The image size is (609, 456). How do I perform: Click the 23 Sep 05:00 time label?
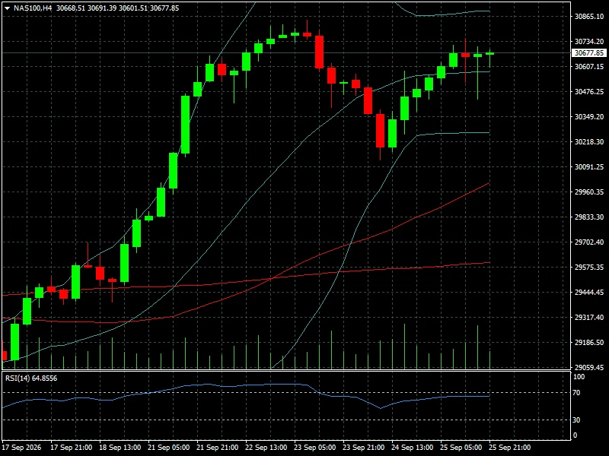315,447
